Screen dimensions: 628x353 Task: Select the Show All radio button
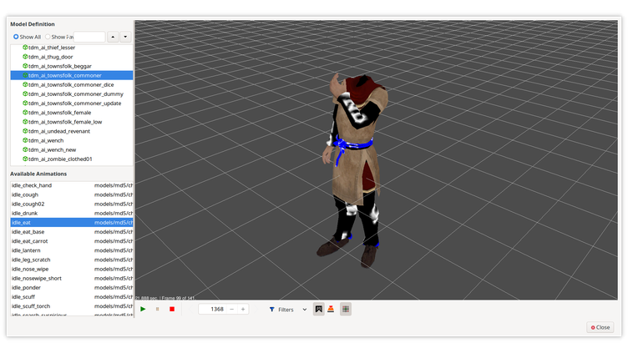16,37
